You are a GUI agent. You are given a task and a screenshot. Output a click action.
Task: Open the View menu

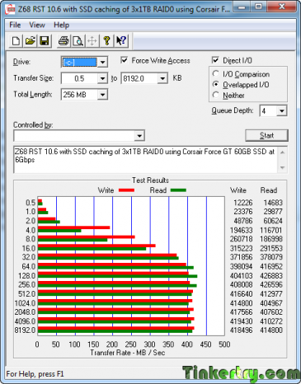[x=37, y=25]
